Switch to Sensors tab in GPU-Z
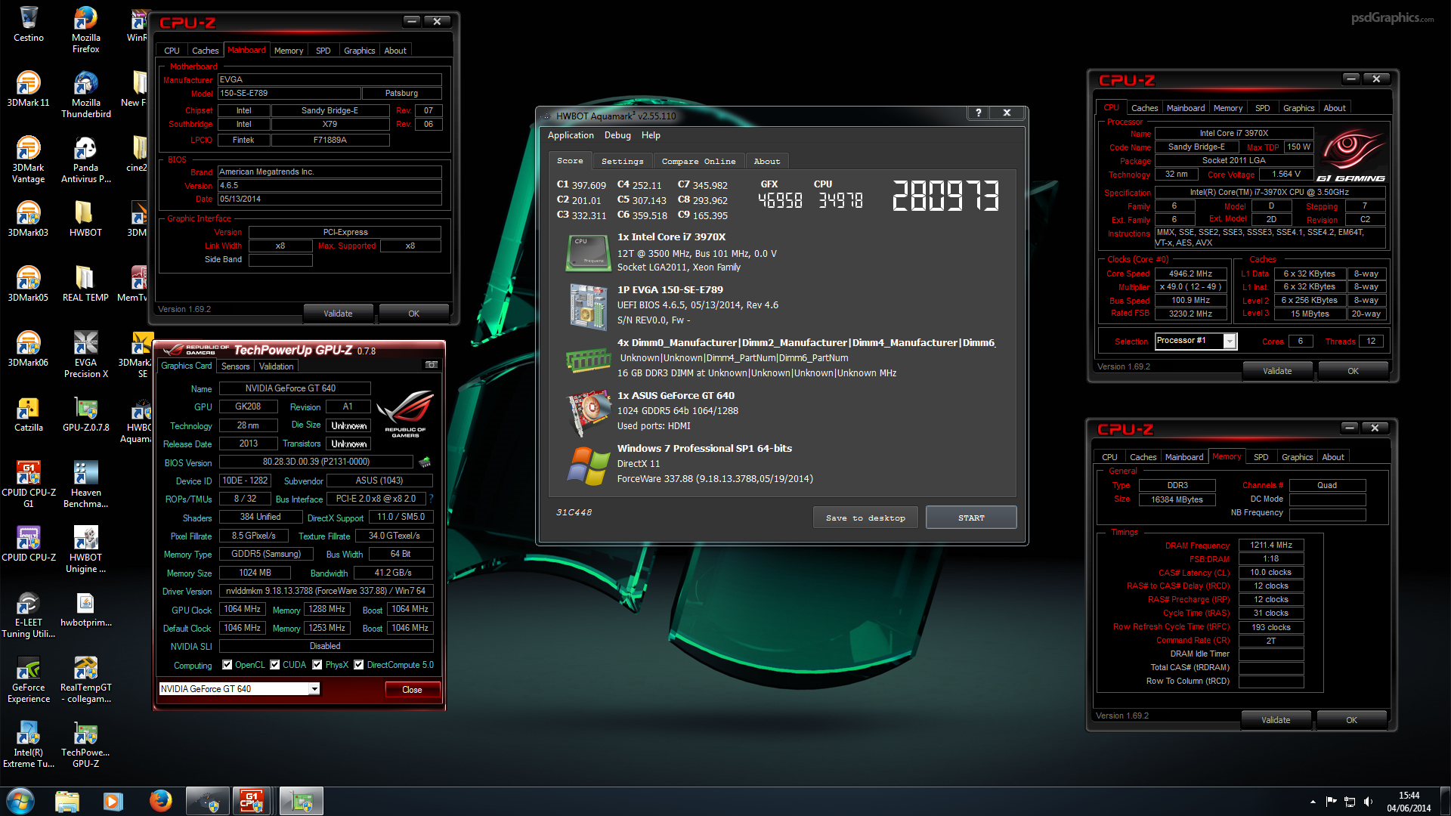The image size is (1451, 816). pyautogui.click(x=235, y=366)
